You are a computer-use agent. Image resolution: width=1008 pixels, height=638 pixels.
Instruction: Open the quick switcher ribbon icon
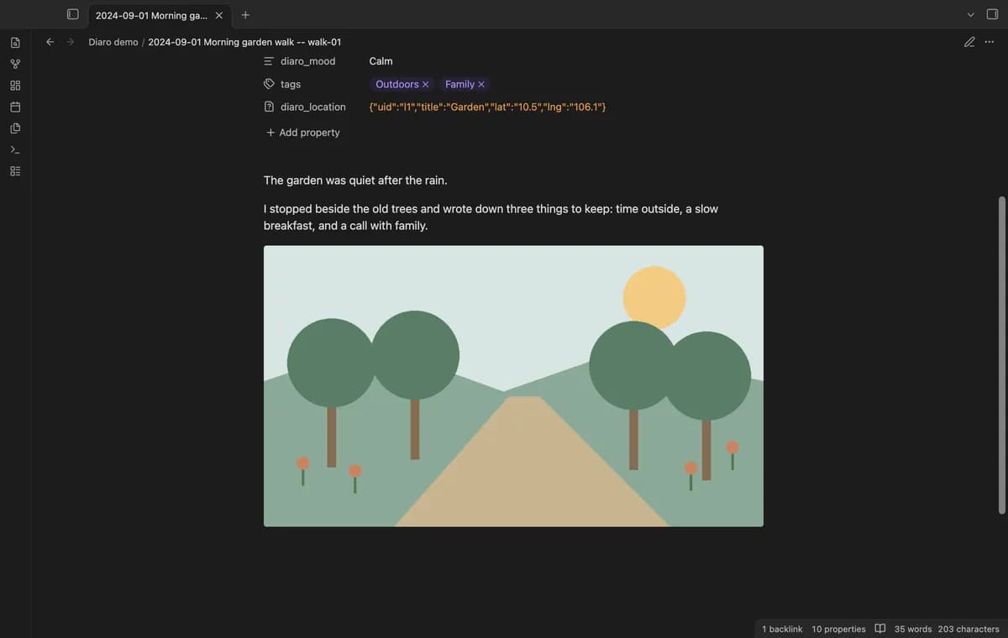[15, 42]
